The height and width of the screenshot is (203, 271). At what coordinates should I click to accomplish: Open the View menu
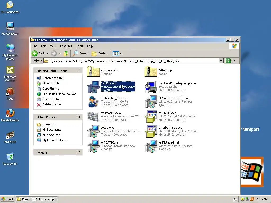[53, 46]
